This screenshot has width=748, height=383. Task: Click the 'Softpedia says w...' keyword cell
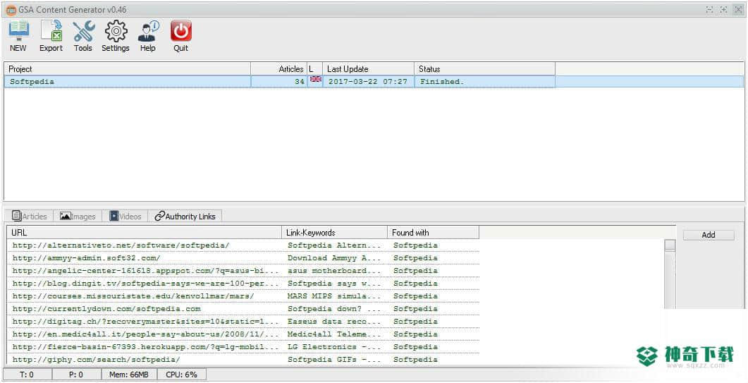(334, 284)
